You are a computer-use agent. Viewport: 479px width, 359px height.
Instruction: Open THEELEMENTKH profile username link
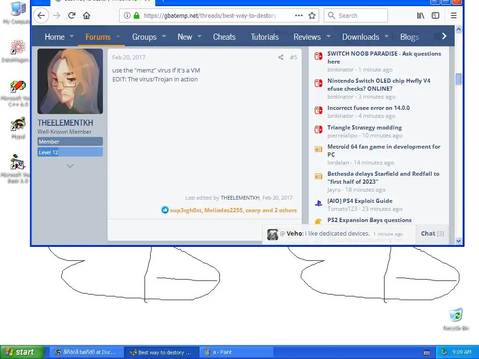(x=65, y=123)
